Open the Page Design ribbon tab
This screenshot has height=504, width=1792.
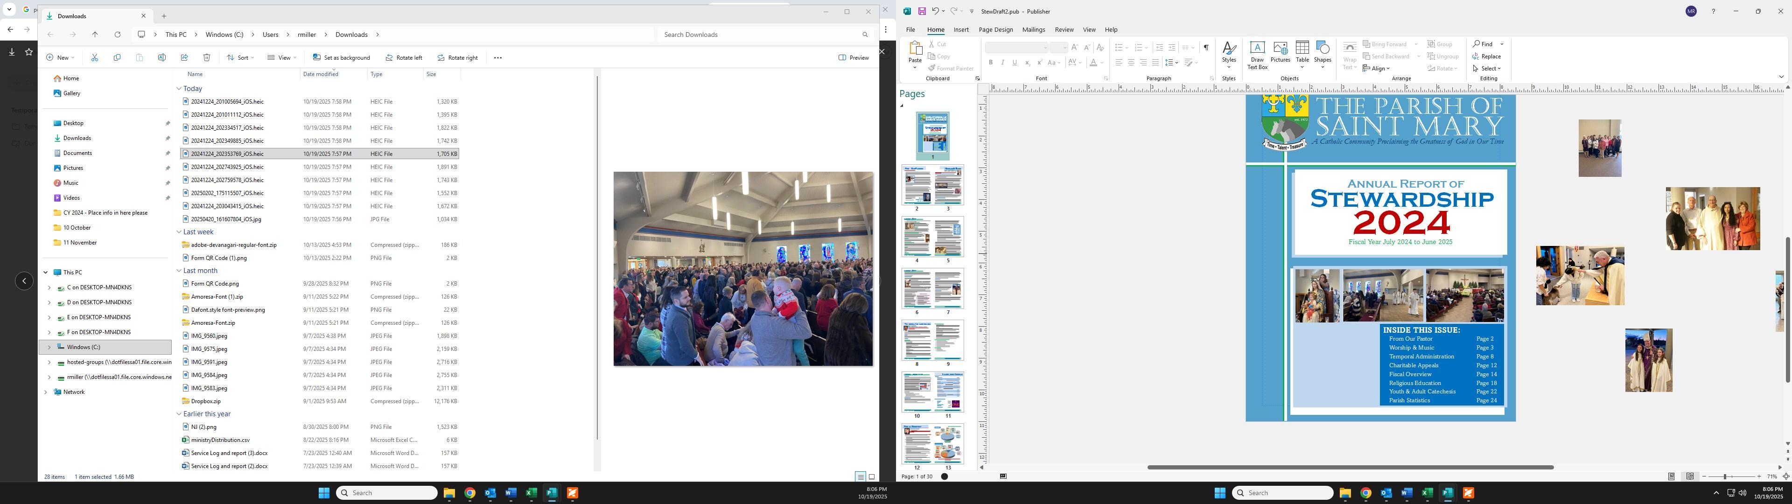point(995,30)
